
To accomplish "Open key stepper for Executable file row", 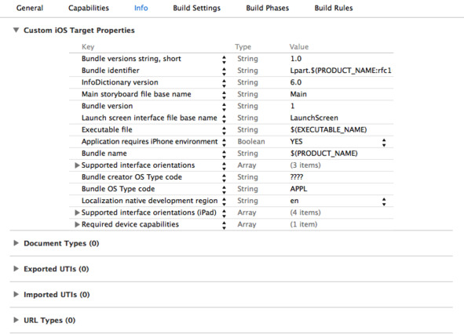I will pos(224,130).
